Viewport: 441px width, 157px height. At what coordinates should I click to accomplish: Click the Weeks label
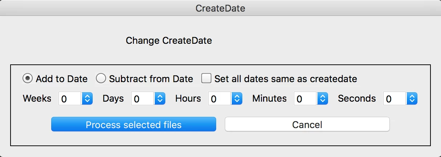point(37,98)
